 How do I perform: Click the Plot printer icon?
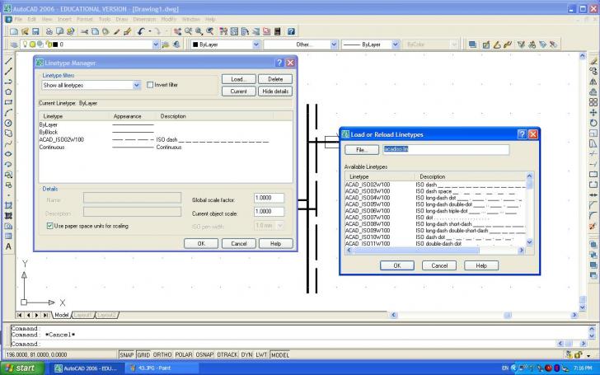49,31
